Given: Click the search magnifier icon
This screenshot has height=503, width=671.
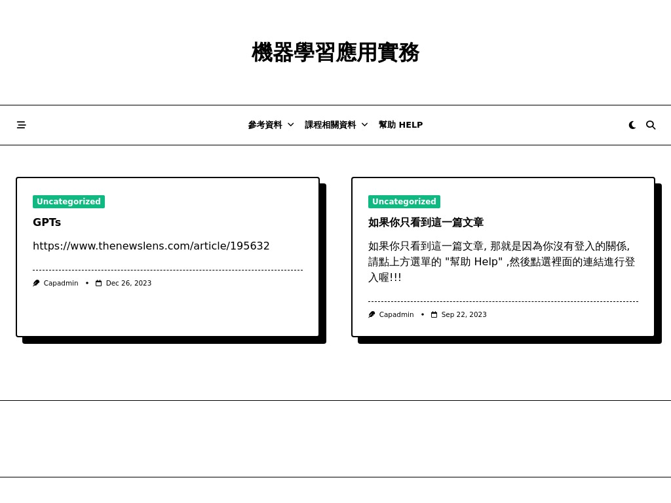Looking at the screenshot, I should tap(651, 124).
